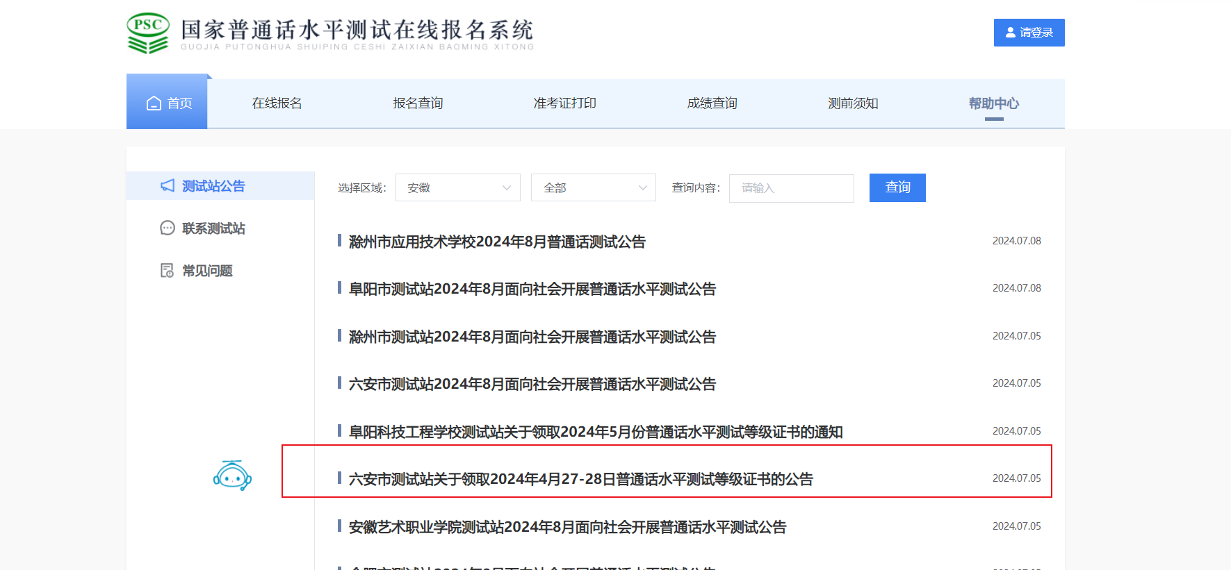Screen dimensions: 1231x570
Task: Click the PSC logo icon
Action: (148, 33)
